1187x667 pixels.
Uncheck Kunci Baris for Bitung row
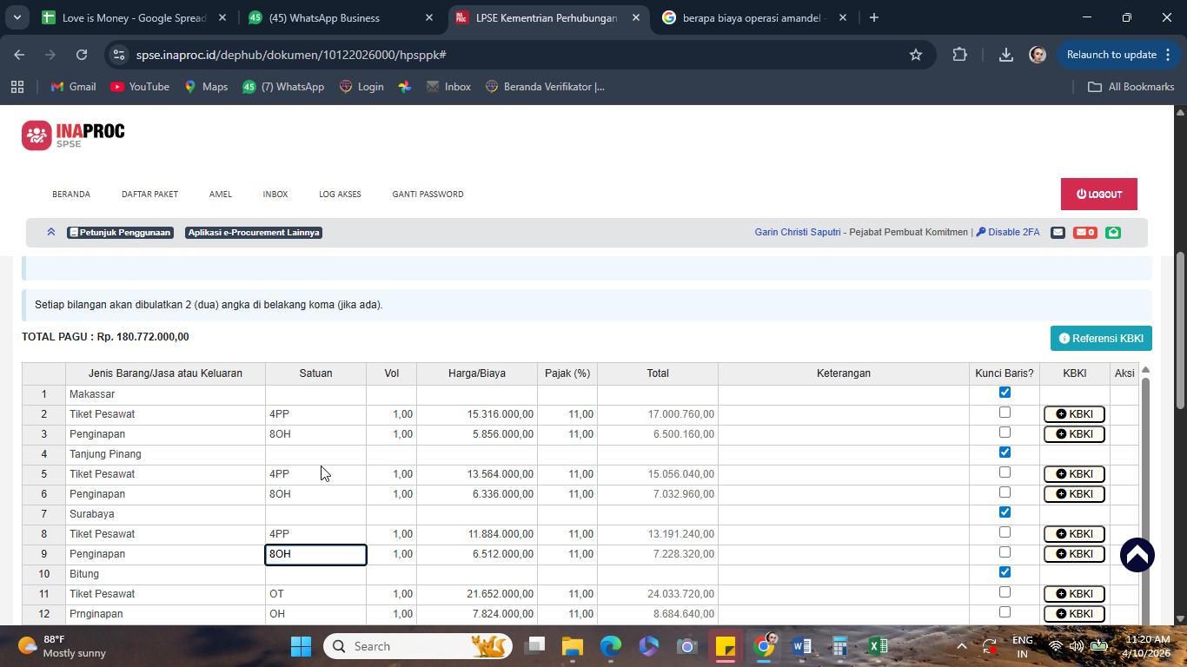click(x=1005, y=572)
